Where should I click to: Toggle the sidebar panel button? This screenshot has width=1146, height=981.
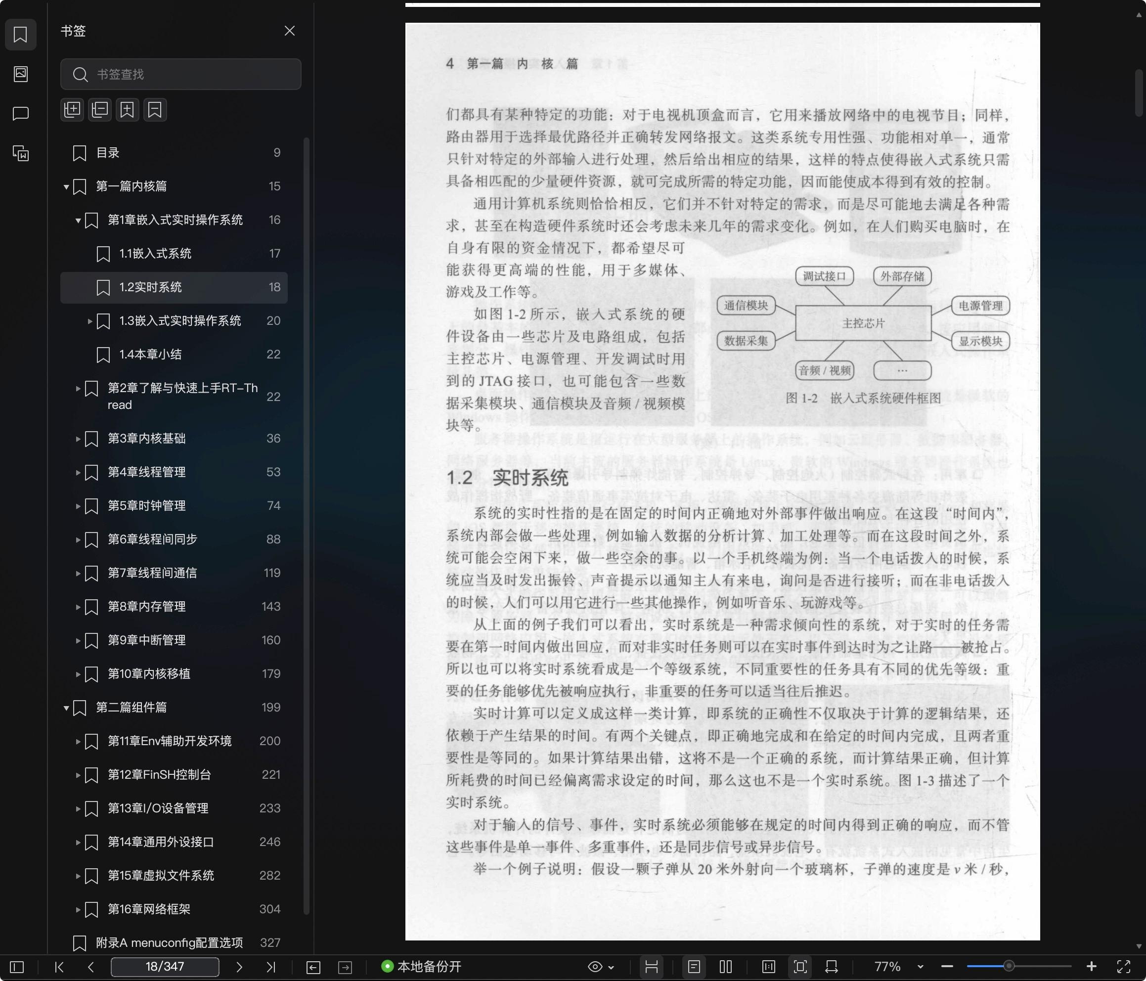tap(17, 967)
